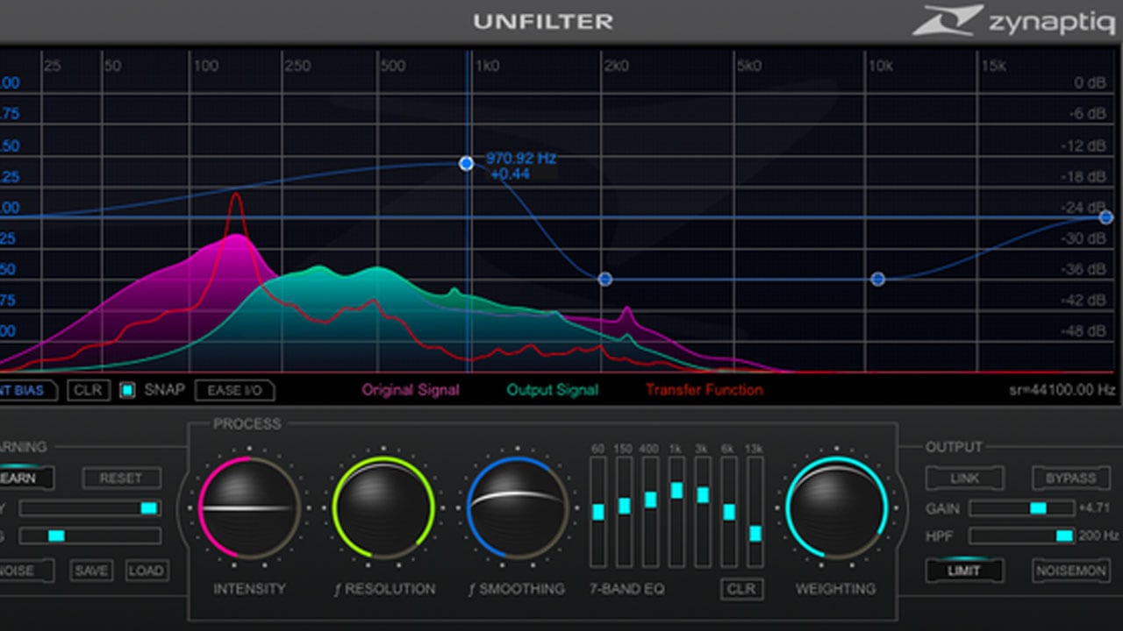Click the LOAD button
The image size is (1123, 631).
pyautogui.click(x=146, y=571)
